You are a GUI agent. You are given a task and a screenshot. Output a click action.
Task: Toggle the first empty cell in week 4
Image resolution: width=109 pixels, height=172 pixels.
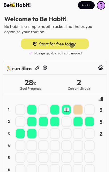click(20, 145)
